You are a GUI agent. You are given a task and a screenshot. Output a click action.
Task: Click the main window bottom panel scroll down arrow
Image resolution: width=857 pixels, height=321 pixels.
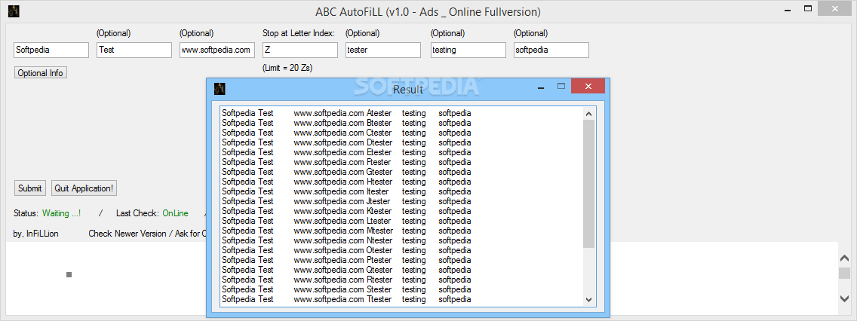pyautogui.click(x=844, y=298)
